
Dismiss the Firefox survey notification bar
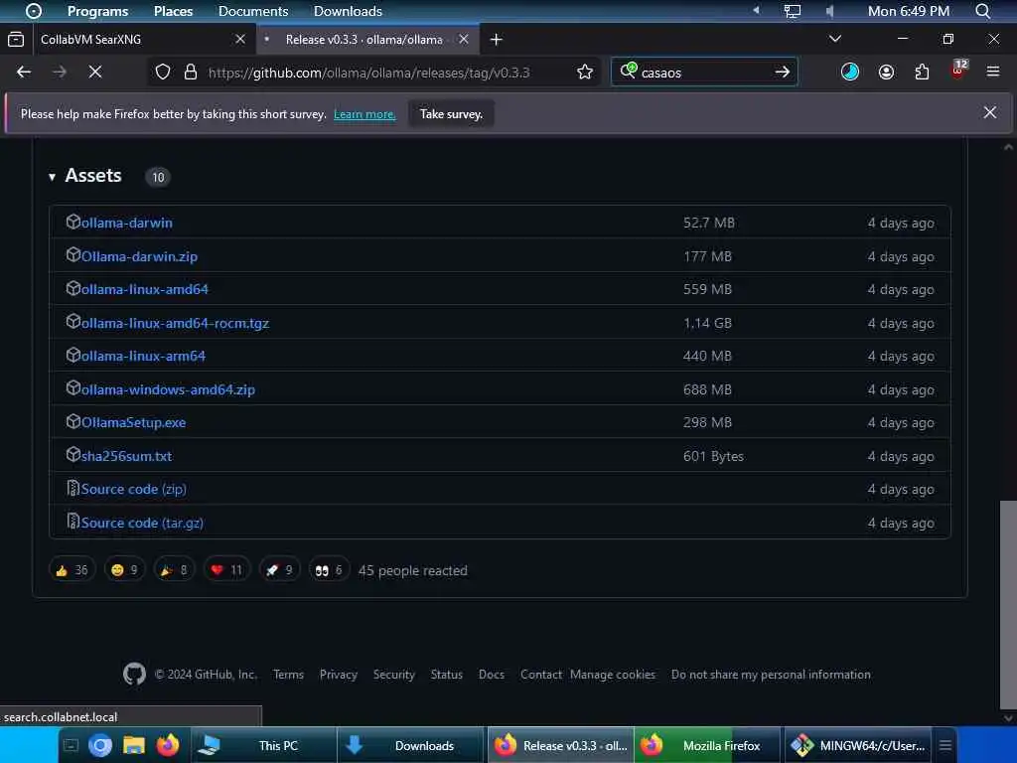(x=990, y=113)
